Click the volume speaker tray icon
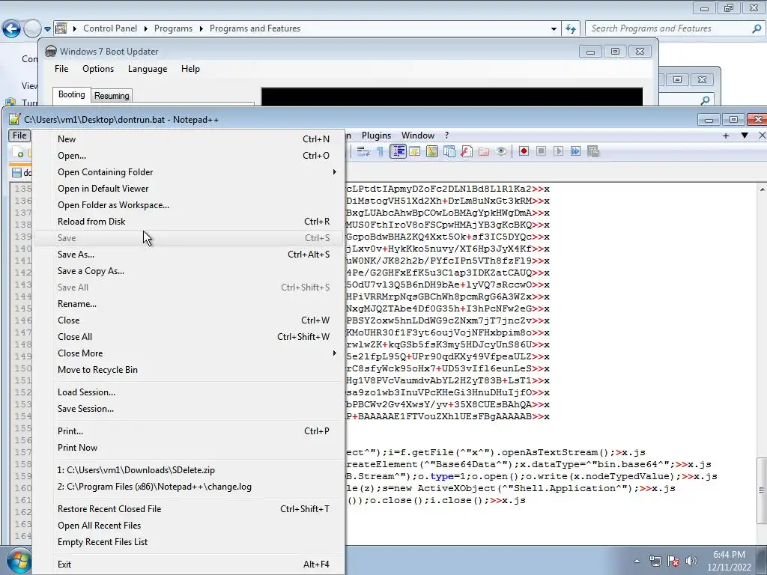The height and width of the screenshot is (575, 767). (x=691, y=561)
